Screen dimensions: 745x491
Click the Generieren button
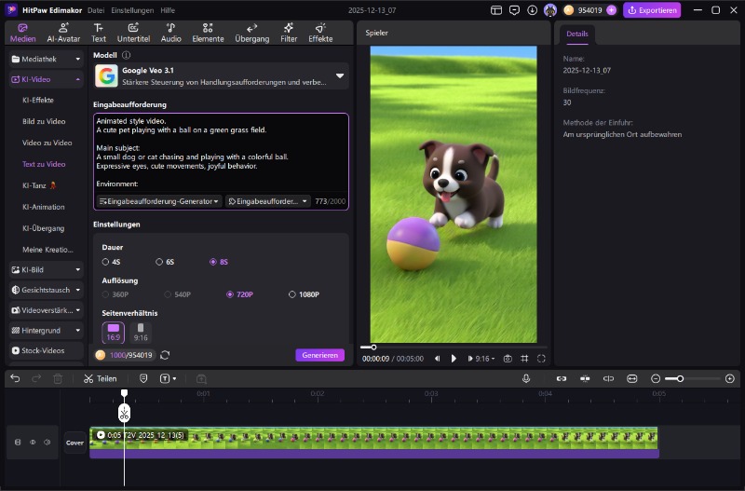tap(319, 355)
